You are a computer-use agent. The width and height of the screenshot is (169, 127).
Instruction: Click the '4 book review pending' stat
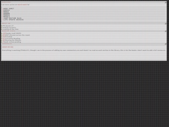pyautogui.click(x=12, y=42)
